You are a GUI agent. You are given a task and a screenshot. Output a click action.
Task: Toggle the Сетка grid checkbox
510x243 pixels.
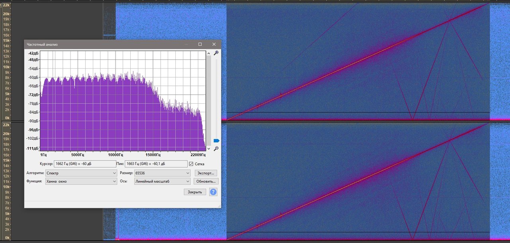[191, 164]
